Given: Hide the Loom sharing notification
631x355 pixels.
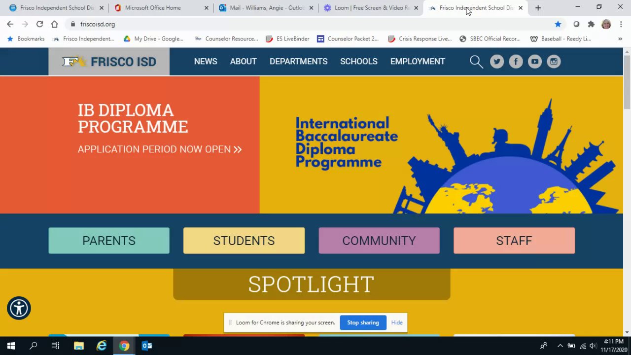Looking at the screenshot, I should pos(397,322).
